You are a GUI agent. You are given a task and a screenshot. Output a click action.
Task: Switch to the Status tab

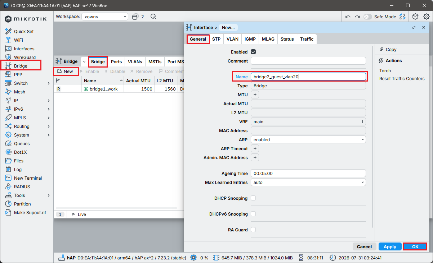coord(287,39)
